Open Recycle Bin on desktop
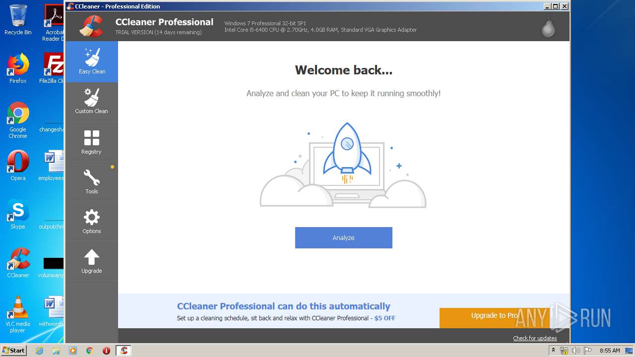This screenshot has height=357, width=635. click(x=18, y=20)
